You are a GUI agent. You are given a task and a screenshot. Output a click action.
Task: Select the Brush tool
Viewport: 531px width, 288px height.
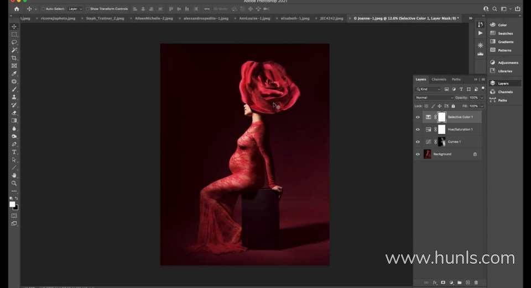pos(14,89)
